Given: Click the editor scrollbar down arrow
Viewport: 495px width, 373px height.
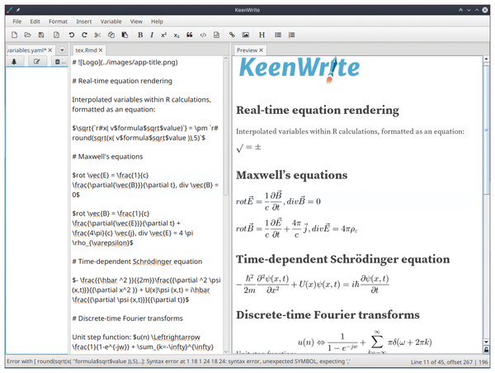Looking at the screenshot, I should [226, 352].
